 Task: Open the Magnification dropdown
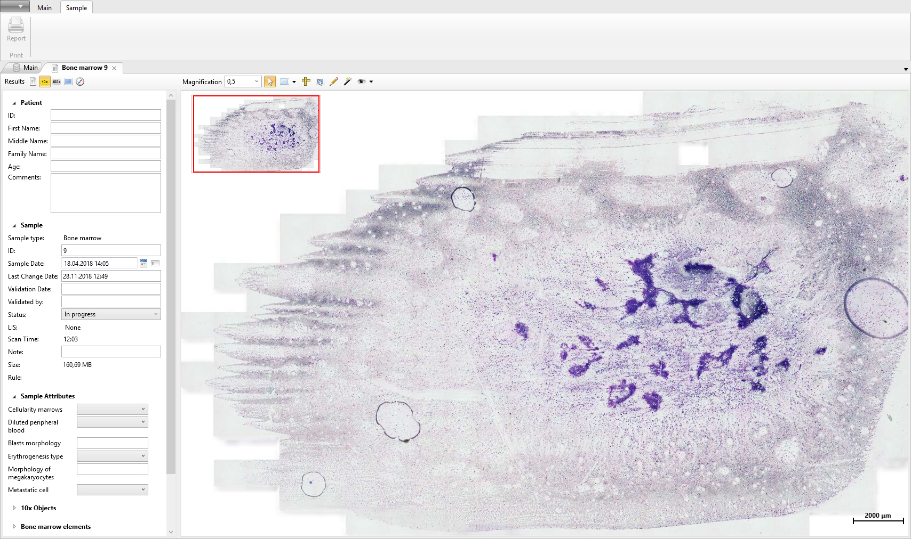[x=257, y=81]
